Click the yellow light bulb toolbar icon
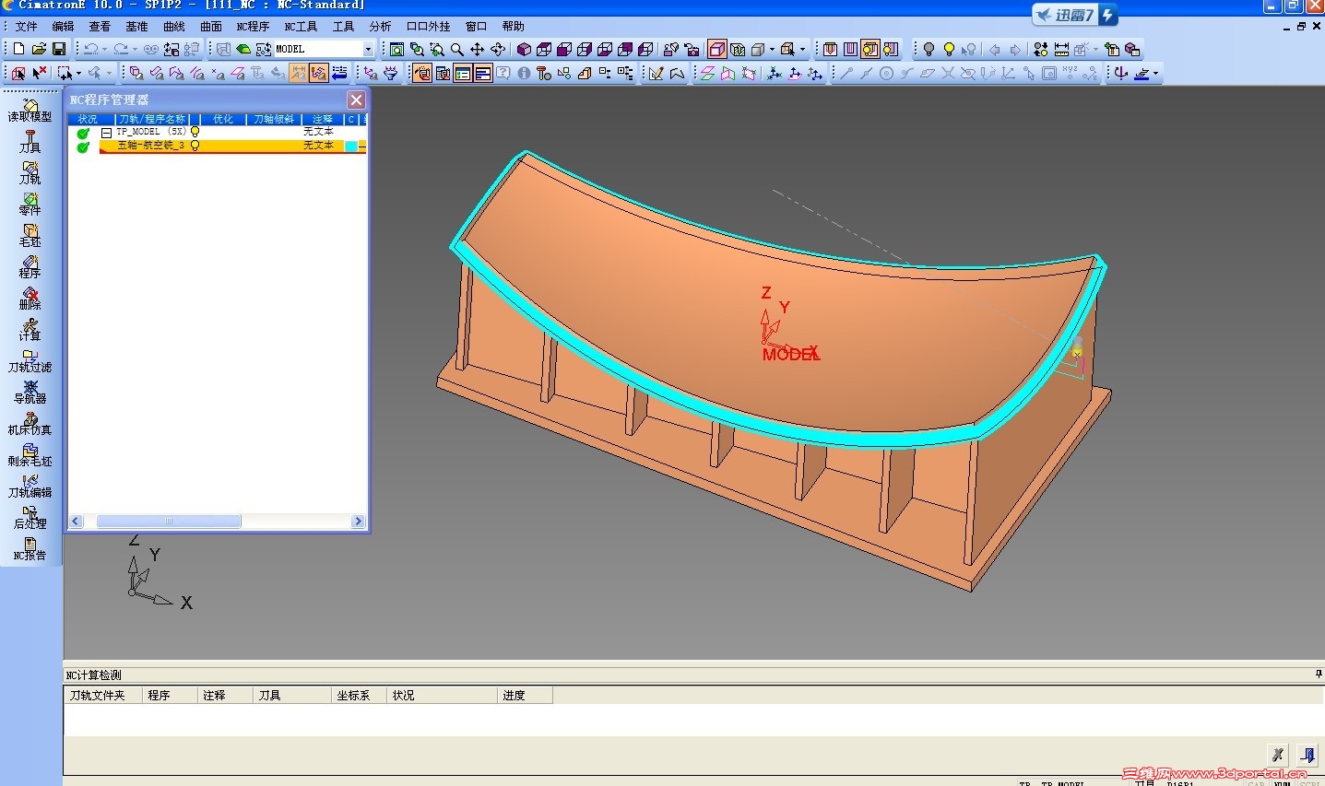1325x786 pixels. click(x=949, y=49)
